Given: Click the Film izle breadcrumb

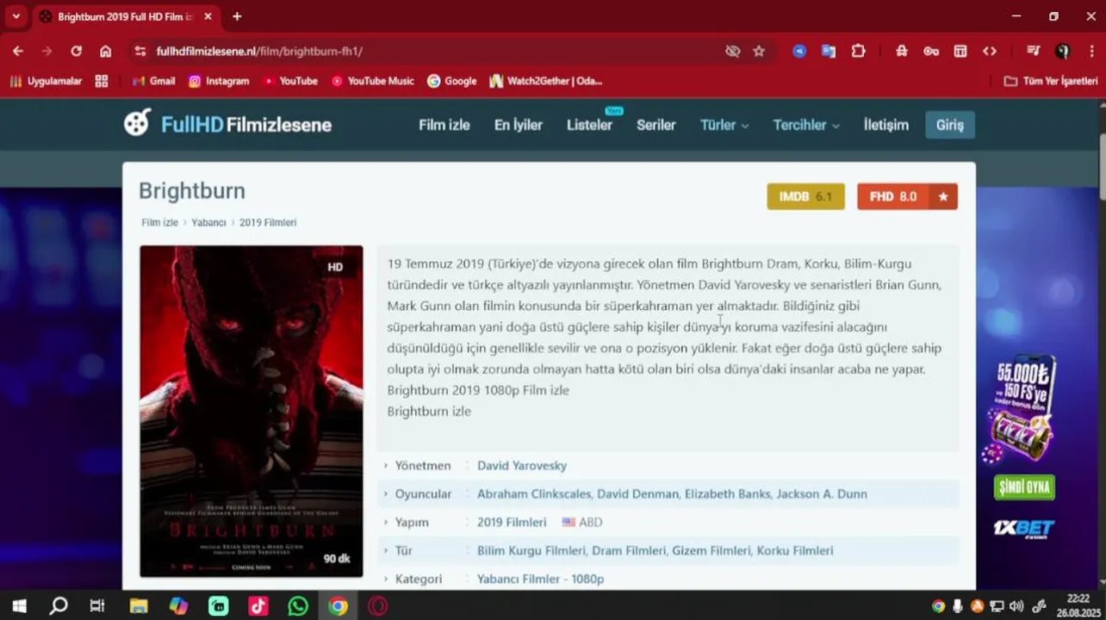Looking at the screenshot, I should (159, 222).
